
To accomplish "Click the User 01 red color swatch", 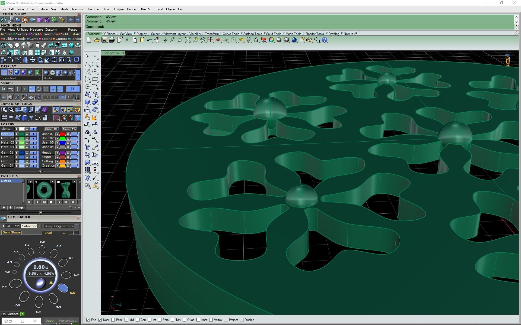I will (x=62, y=134).
